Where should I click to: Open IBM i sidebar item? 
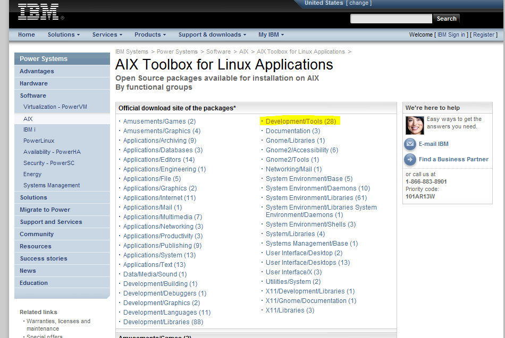click(x=29, y=129)
